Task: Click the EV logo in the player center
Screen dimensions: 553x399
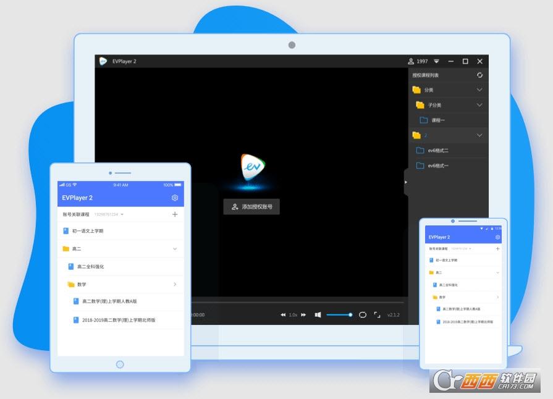Action: tap(253, 167)
